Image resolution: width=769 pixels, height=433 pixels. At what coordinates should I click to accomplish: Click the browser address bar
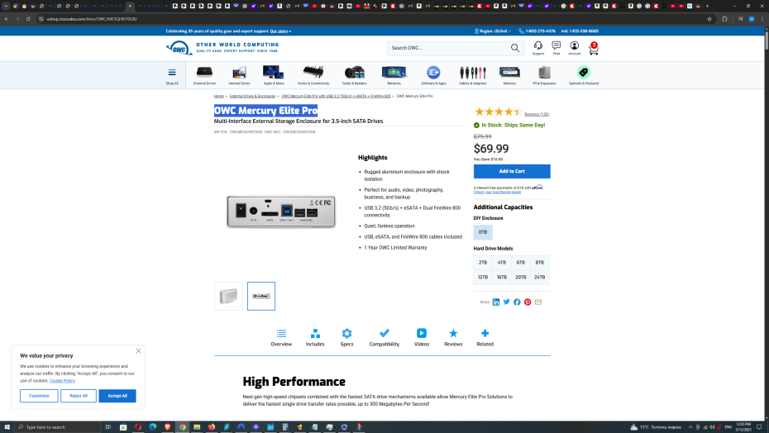point(373,19)
